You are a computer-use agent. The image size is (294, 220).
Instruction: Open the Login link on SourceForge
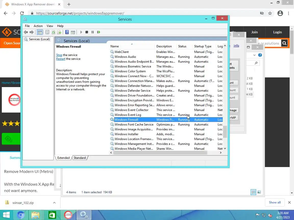[x=277, y=32]
